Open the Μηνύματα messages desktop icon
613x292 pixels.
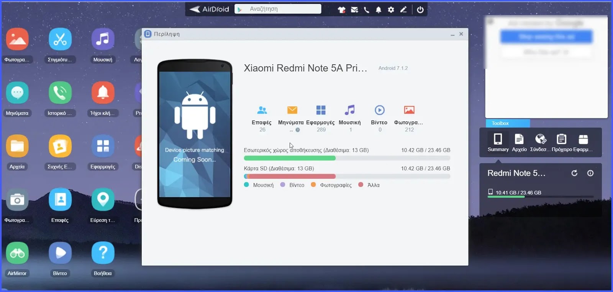(x=17, y=93)
